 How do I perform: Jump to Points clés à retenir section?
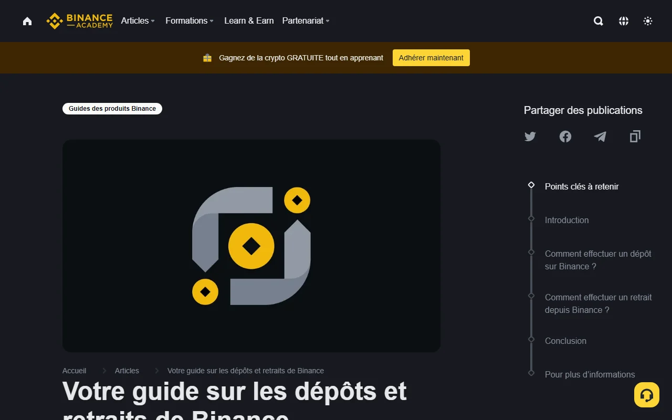tap(582, 186)
